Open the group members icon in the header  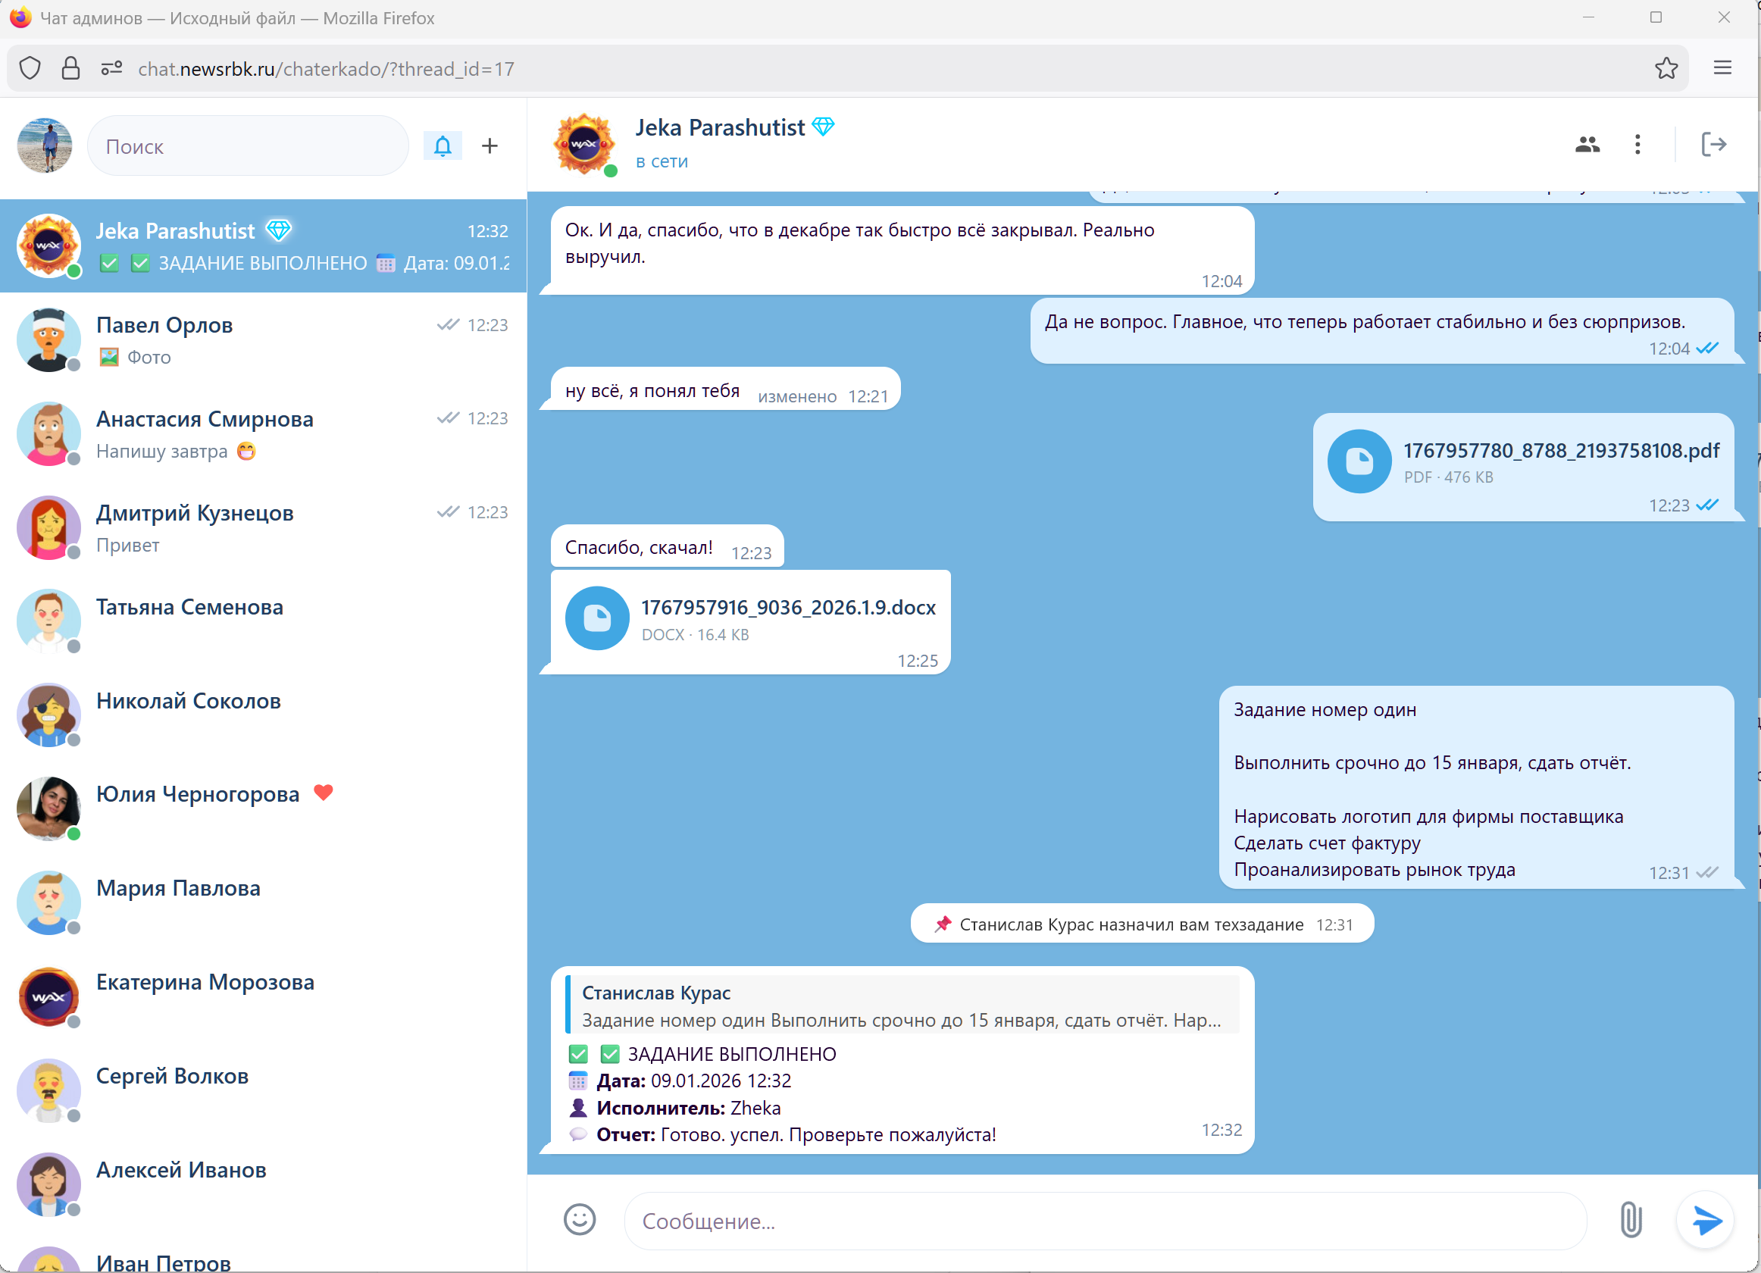1587,145
